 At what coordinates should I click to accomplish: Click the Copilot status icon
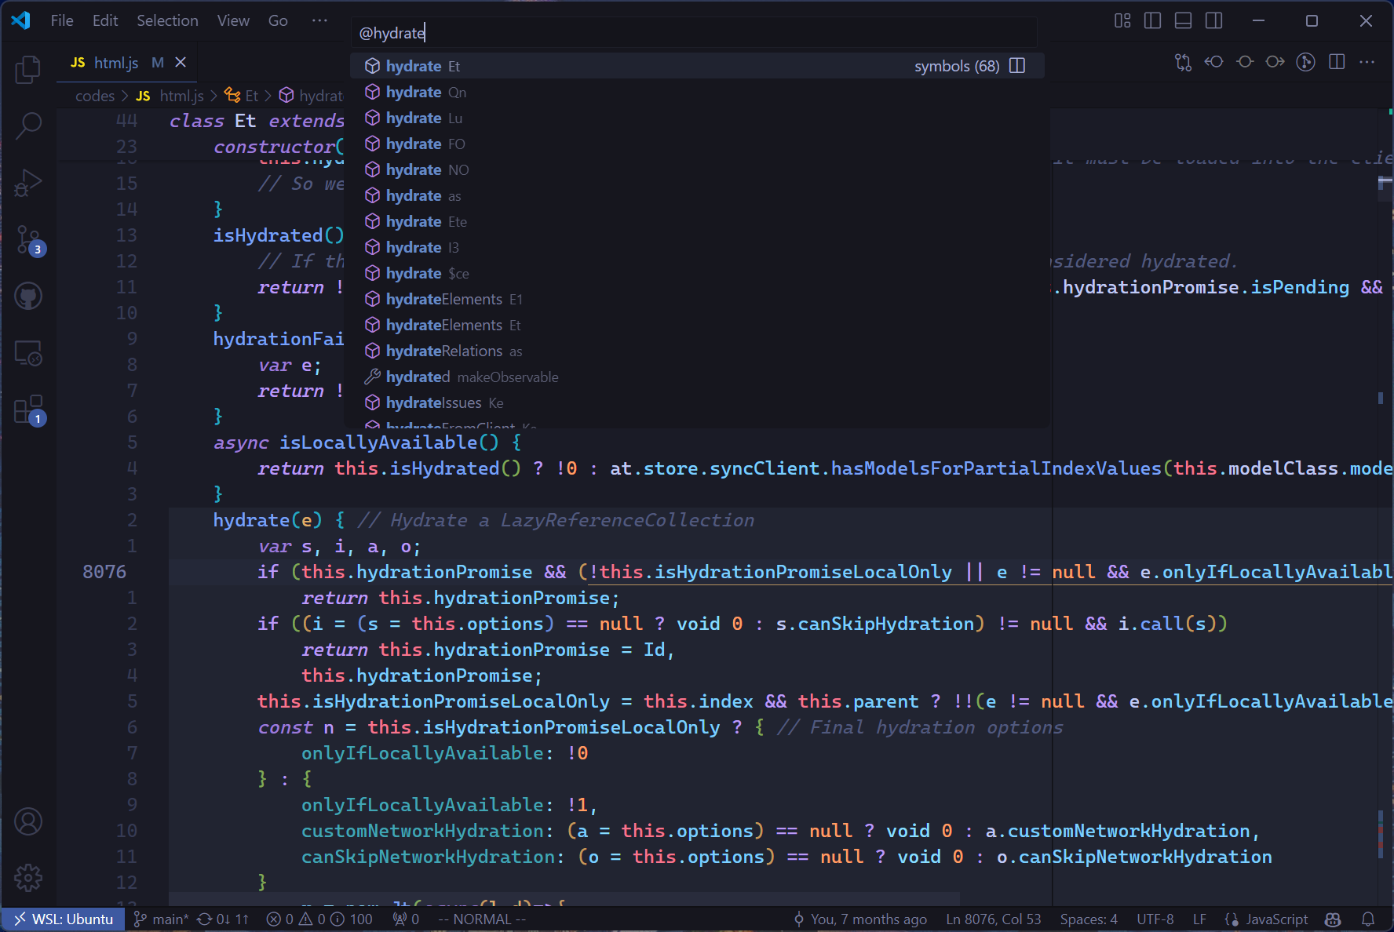(x=1333, y=919)
